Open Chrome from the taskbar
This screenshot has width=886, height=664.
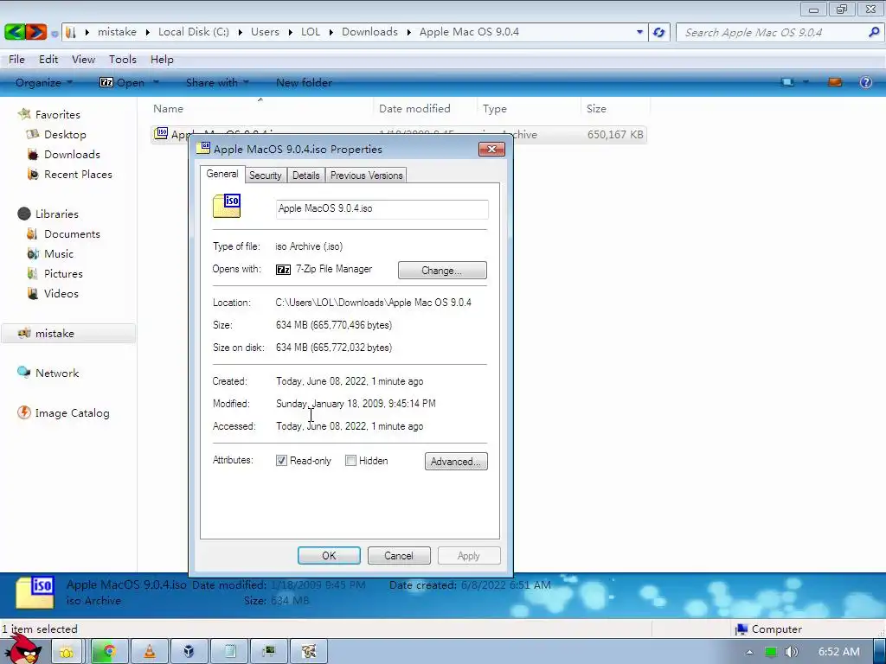(109, 652)
